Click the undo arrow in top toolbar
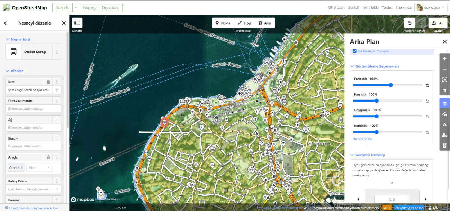Viewport: 450px width, 211px height. pos(409,23)
